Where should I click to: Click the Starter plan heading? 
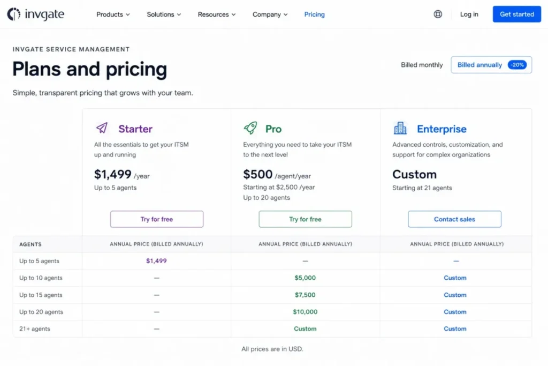pos(135,129)
